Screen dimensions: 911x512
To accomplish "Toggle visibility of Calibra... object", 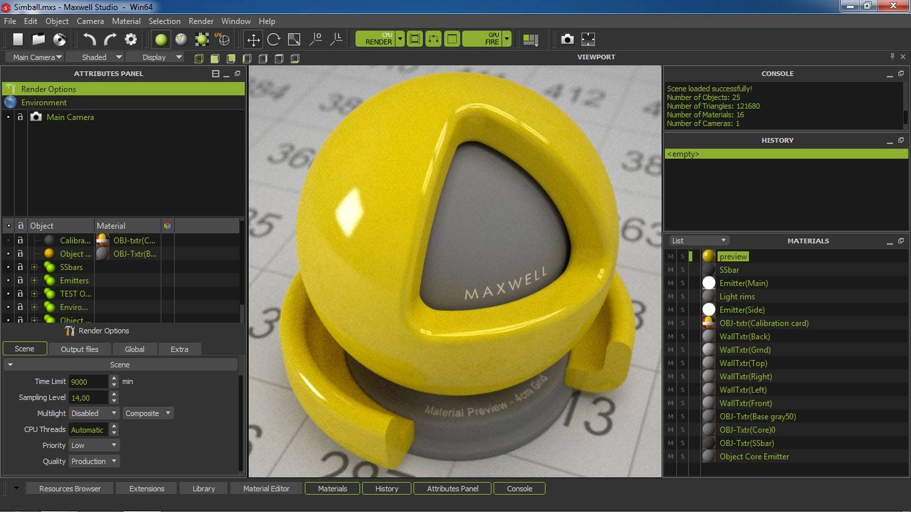I will pyautogui.click(x=8, y=240).
